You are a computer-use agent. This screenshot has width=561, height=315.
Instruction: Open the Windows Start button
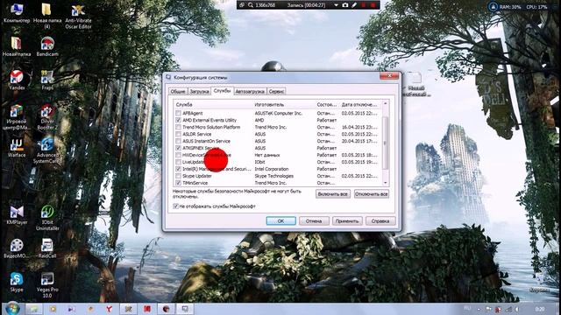click(12, 309)
